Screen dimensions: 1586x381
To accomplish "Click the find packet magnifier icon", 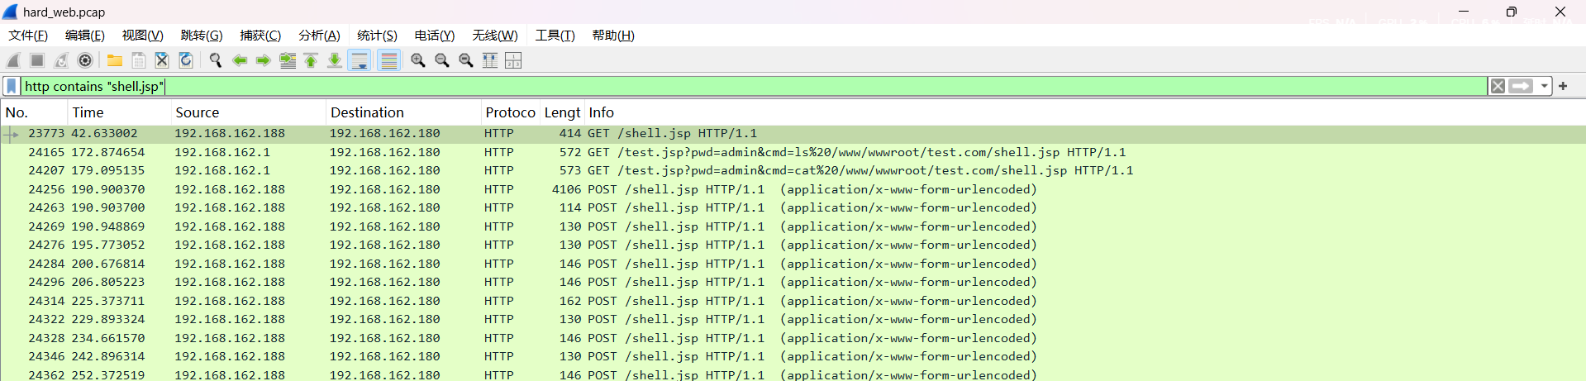I will coord(216,60).
